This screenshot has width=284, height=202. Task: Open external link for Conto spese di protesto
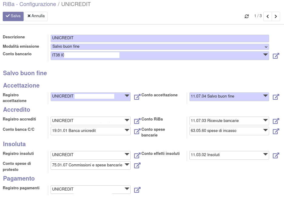point(137,165)
